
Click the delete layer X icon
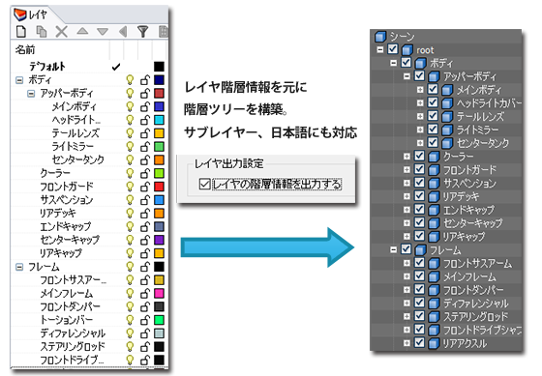pos(62,32)
